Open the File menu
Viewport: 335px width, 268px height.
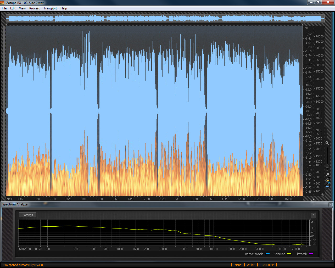[x=4, y=8]
